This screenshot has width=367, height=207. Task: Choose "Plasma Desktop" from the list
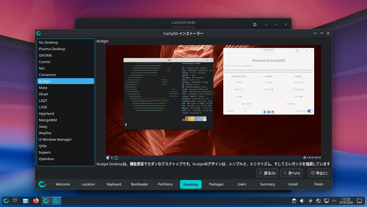pyautogui.click(x=66, y=49)
